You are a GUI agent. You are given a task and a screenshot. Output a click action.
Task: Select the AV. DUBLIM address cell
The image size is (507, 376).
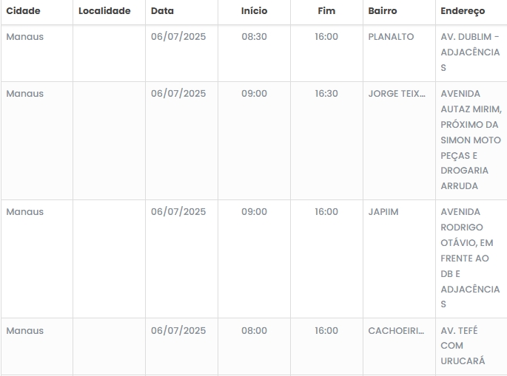pos(470,52)
